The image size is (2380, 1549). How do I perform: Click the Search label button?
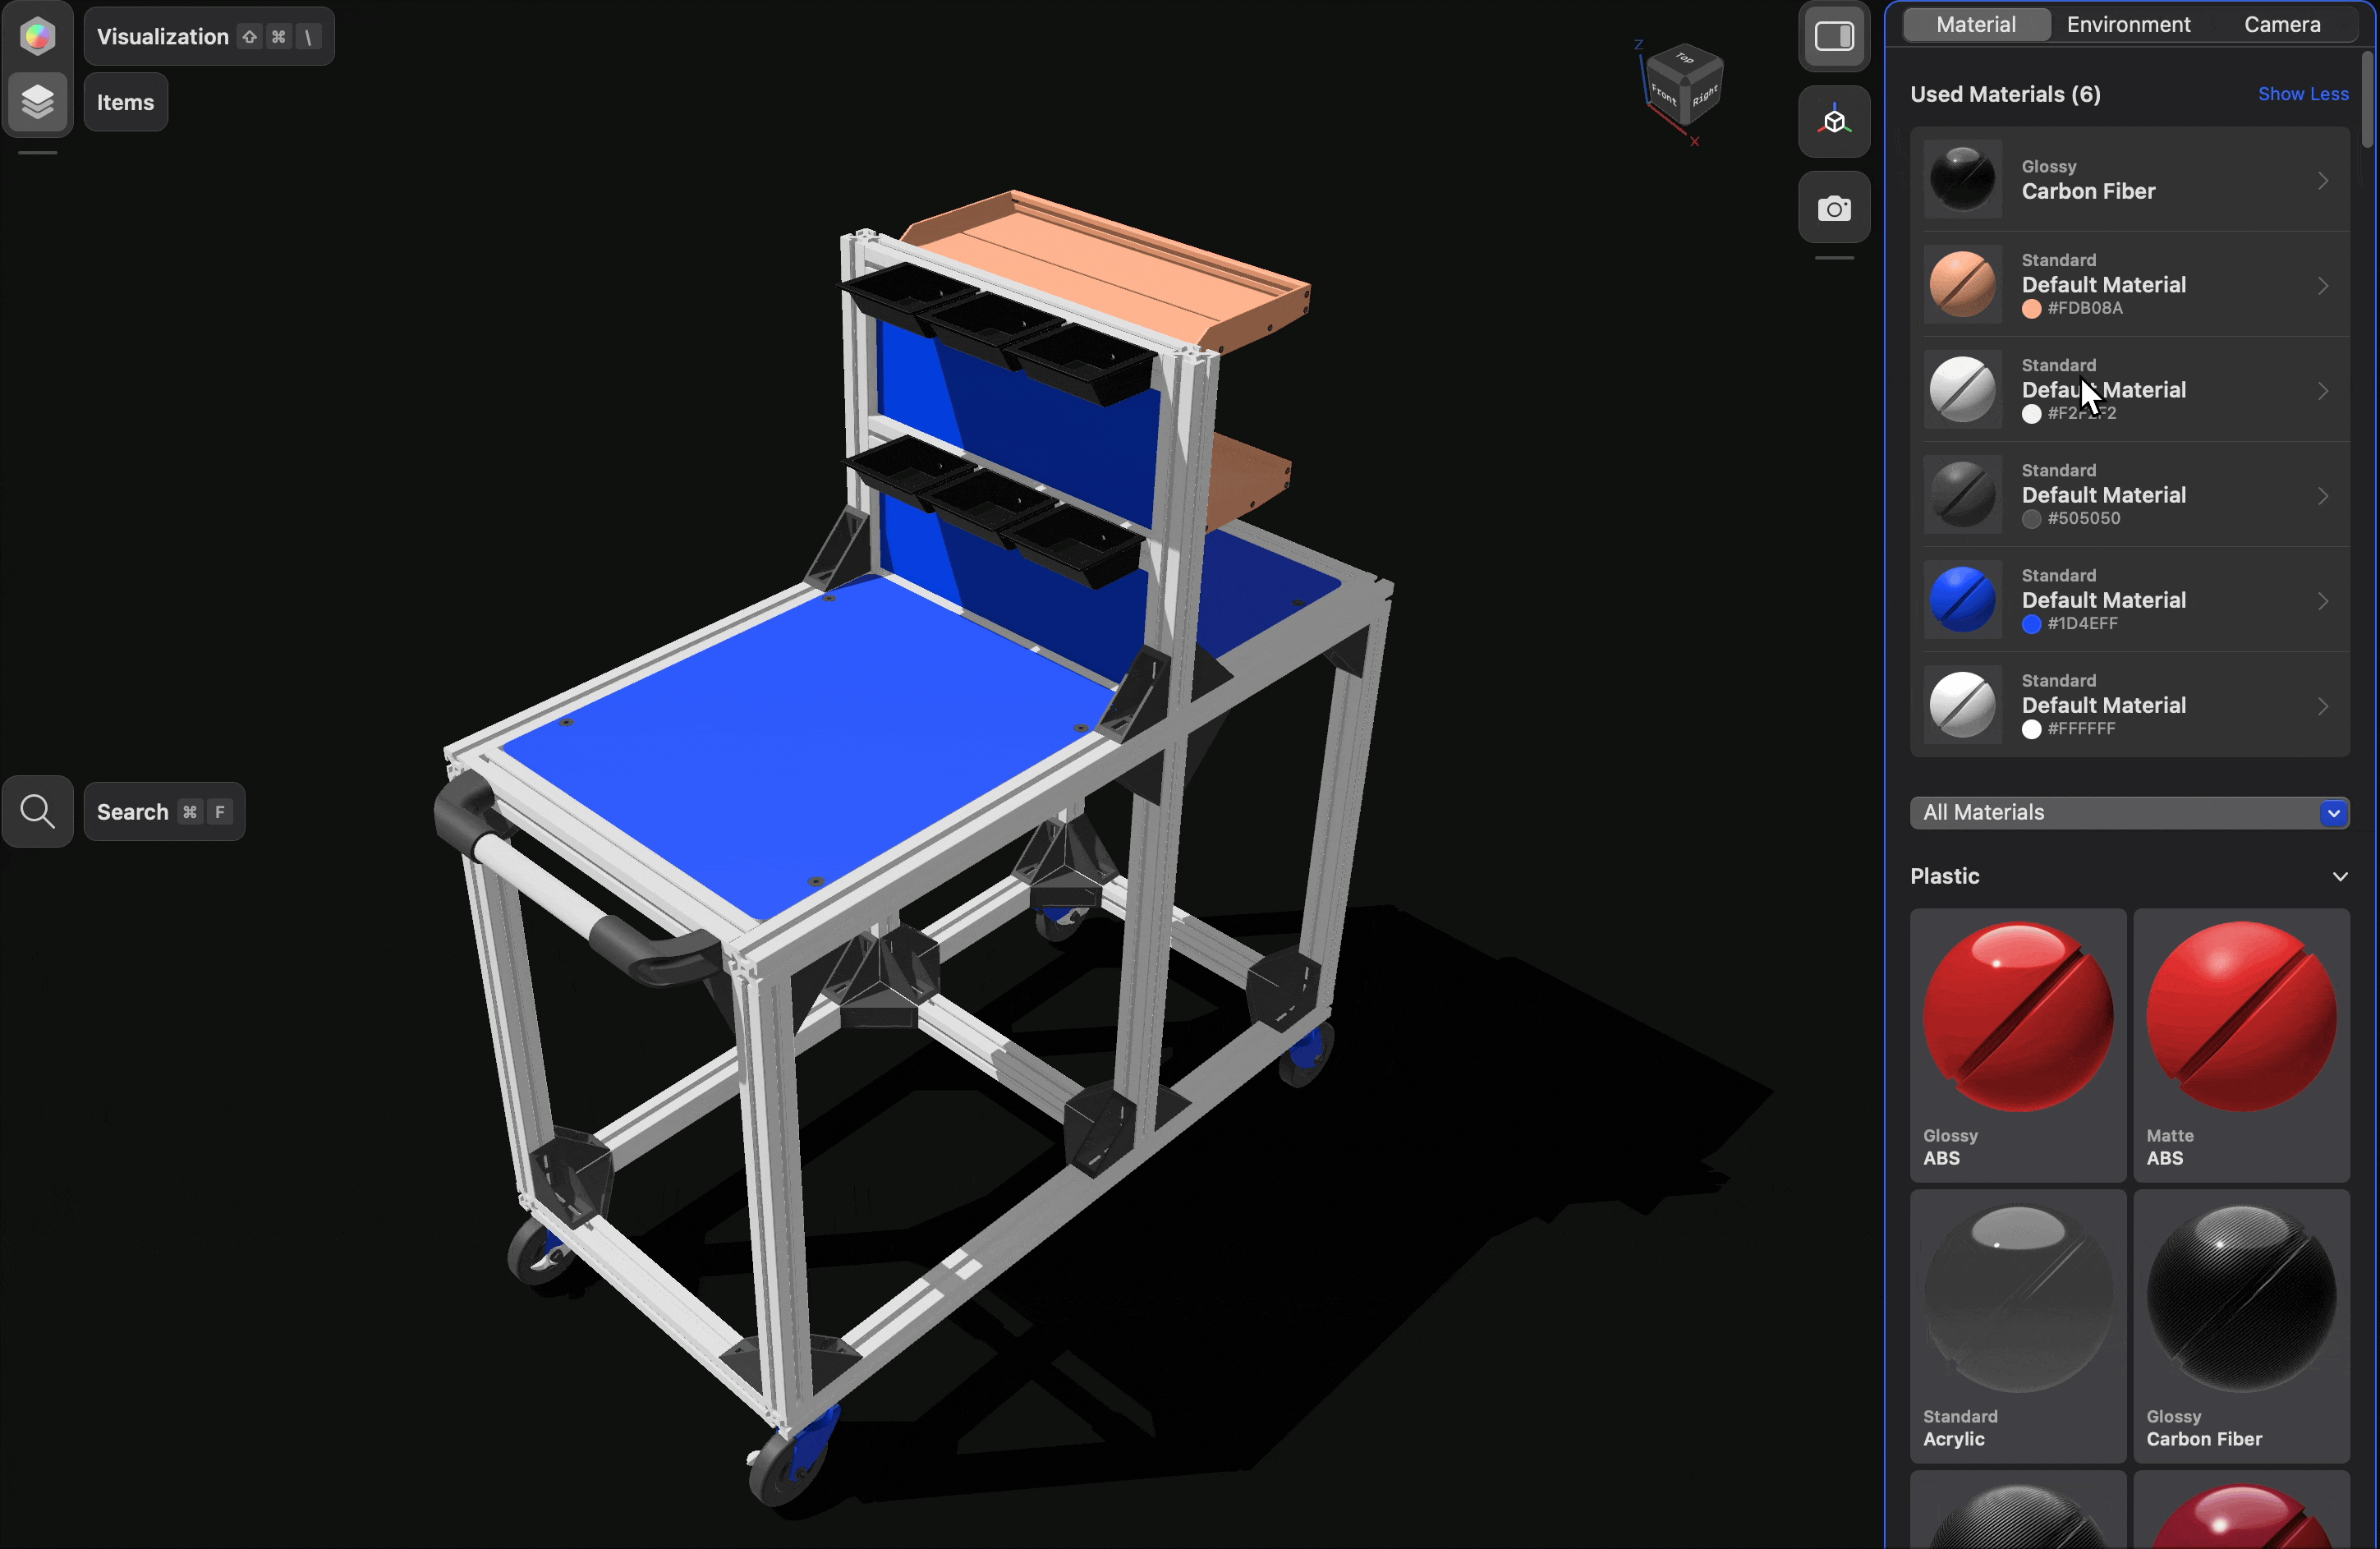pyautogui.click(x=164, y=812)
